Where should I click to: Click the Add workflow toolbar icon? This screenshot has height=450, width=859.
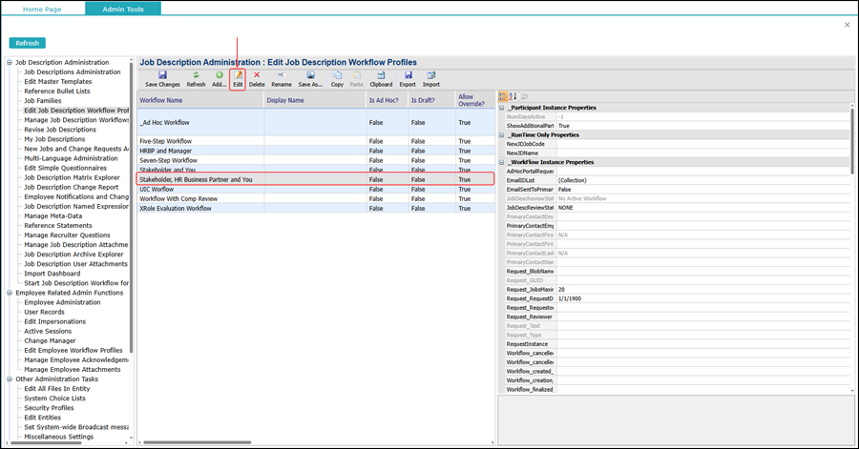tap(220, 75)
